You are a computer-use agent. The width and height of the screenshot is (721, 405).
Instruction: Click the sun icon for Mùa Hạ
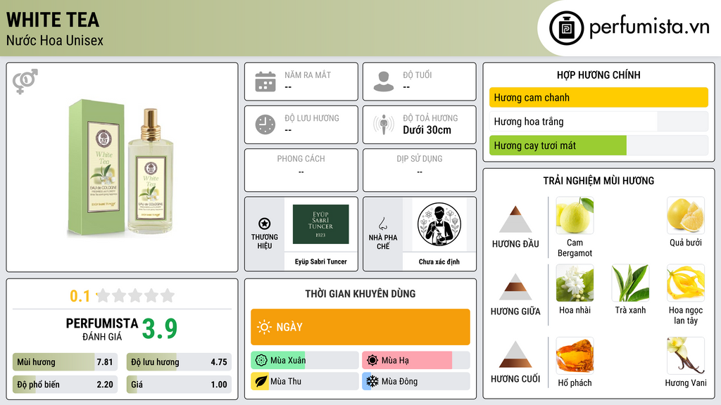click(x=372, y=360)
